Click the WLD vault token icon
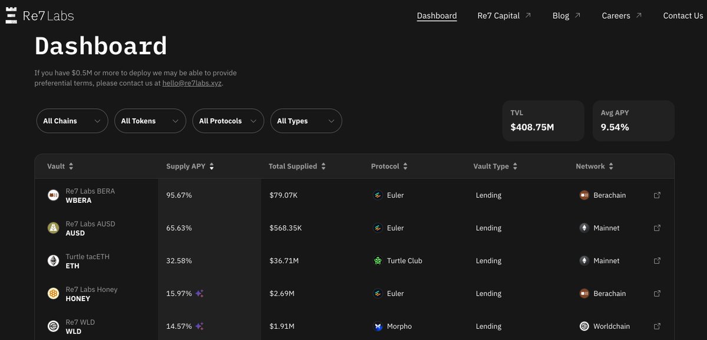 pos(53,326)
